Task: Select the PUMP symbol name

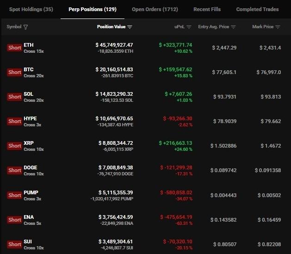Action: pyautogui.click(x=31, y=192)
